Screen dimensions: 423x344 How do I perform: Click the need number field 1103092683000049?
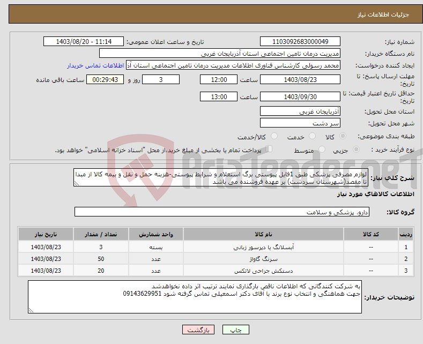point(300,41)
